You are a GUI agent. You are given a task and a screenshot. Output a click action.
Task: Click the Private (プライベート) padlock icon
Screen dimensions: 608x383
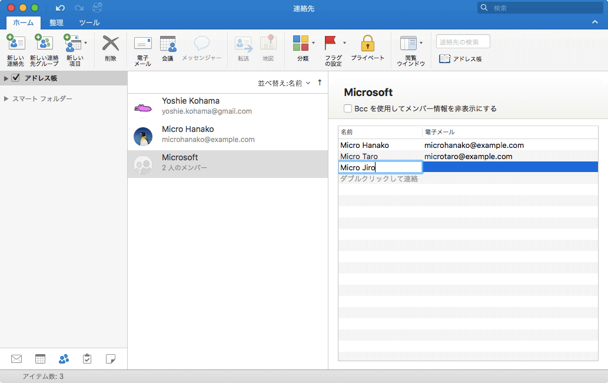pos(368,43)
